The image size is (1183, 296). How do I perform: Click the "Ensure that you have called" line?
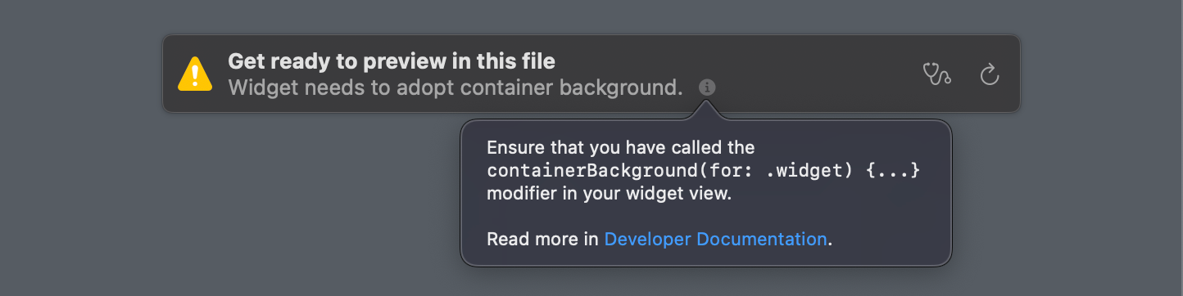[x=620, y=148]
